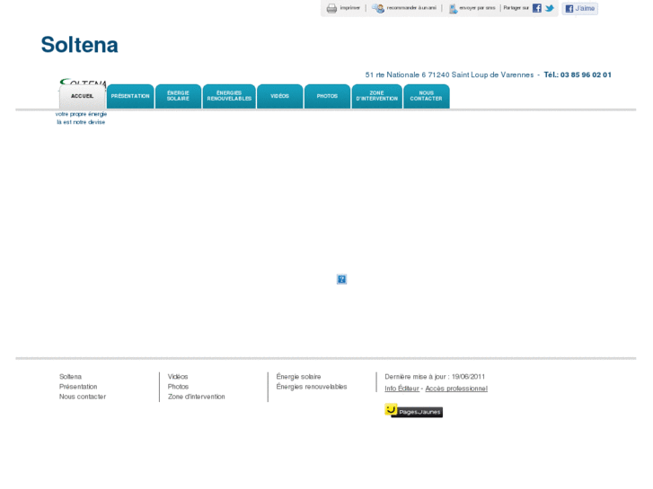This screenshot has height=489, width=653.
Task: Click the printer icon
Action: 331,8
